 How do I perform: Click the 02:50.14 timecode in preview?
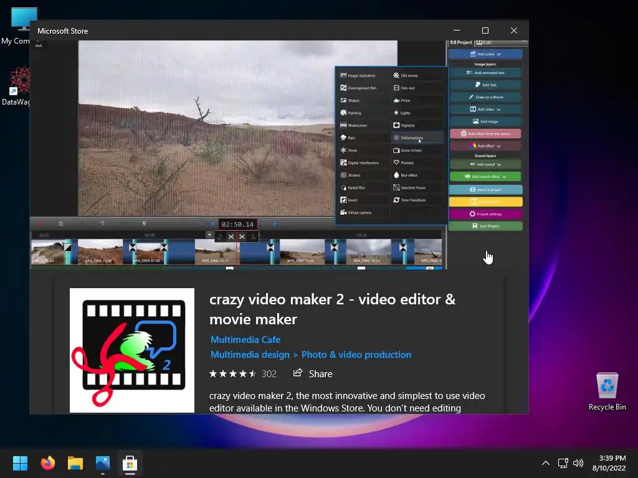(x=237, y=224)
